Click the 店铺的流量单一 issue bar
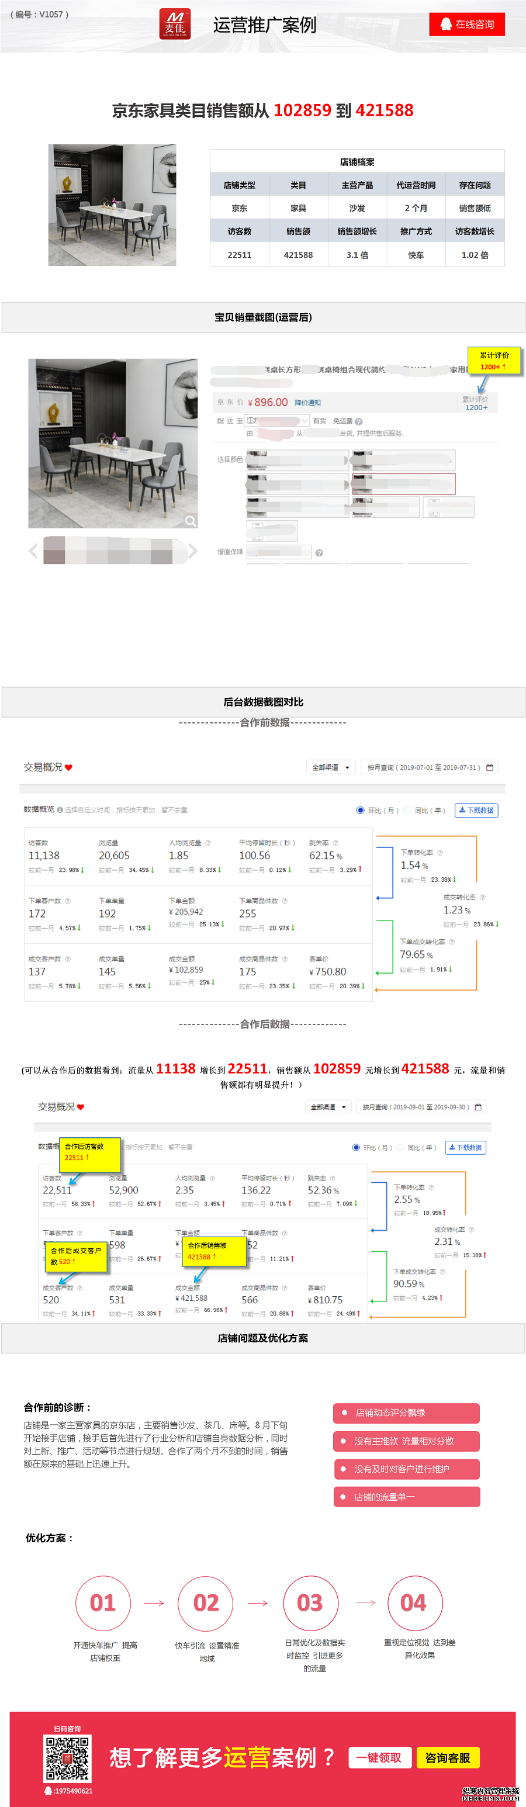 click(x=407, y=1497)
